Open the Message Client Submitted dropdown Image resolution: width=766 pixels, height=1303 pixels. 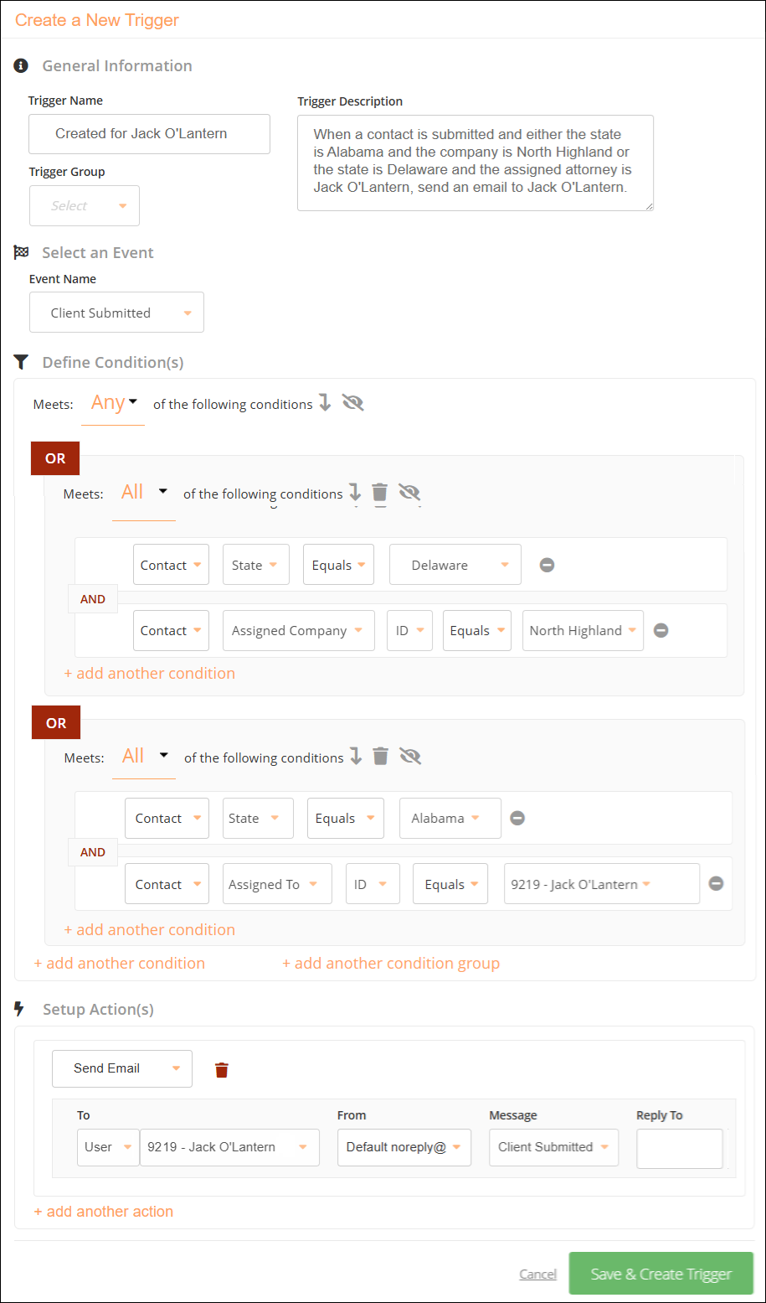tap(554, 1147)
